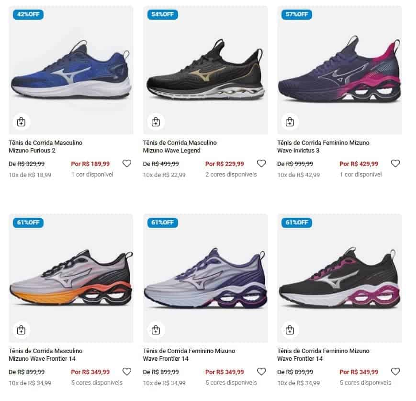Toggle wishlist heart for Mizuno Wave Legend

(261, 164)
